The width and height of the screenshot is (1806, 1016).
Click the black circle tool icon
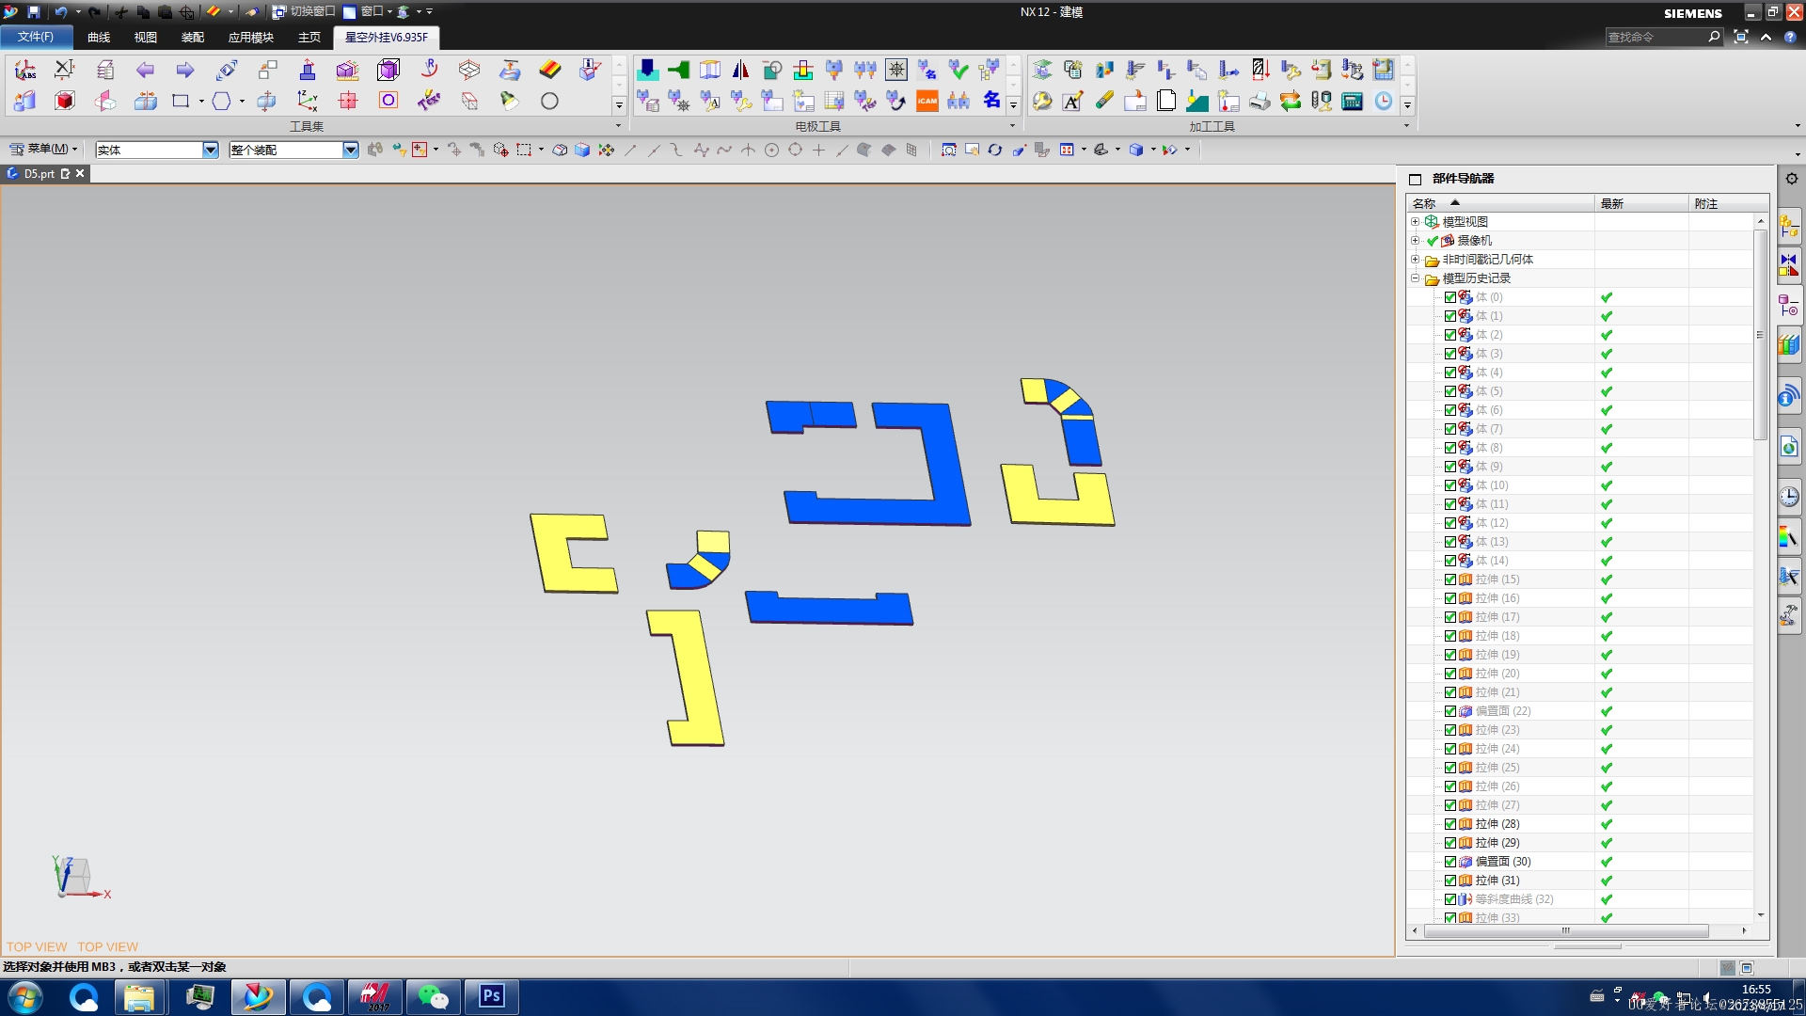pyautogui.click(x=549, y=101)
